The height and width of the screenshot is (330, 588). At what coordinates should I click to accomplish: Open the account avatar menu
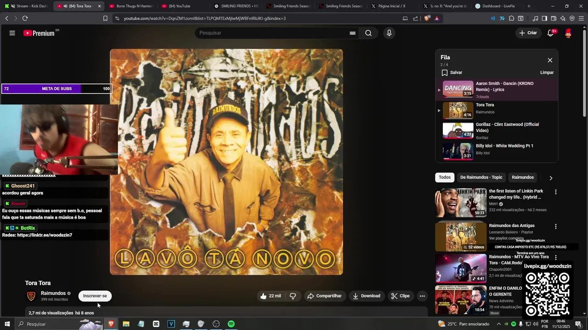[568, 33]
